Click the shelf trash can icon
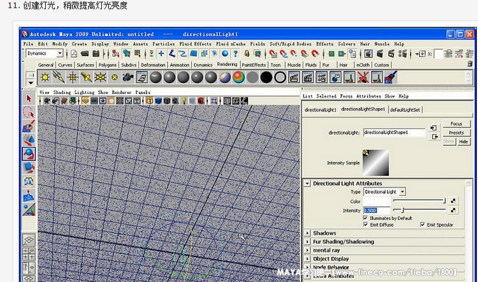This screenshot has width=478, height=282. tap(470, 64)
